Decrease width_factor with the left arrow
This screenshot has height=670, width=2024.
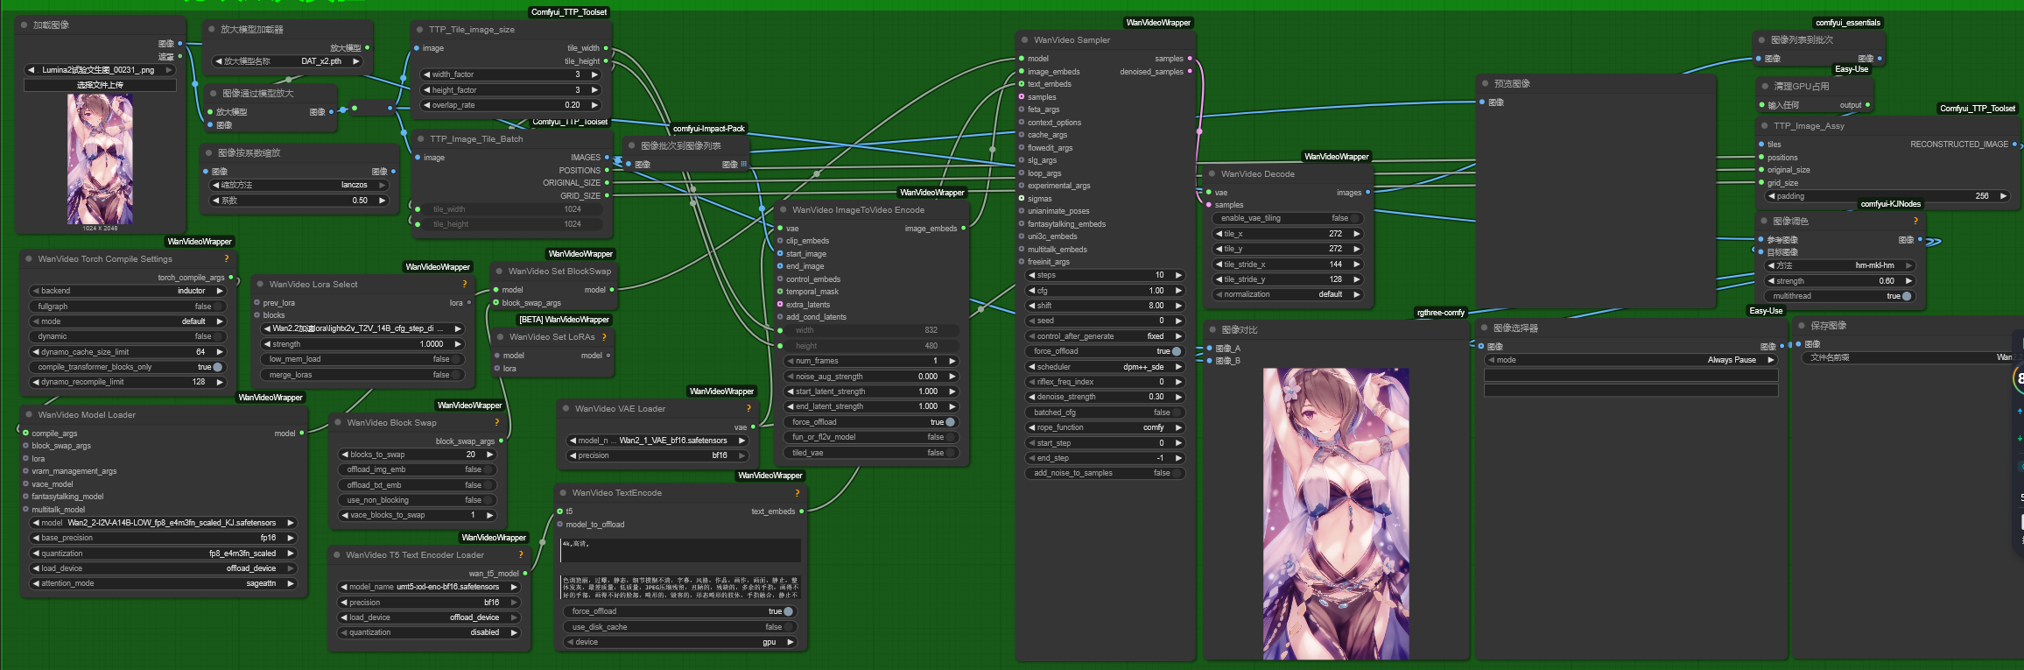point(425,75)
